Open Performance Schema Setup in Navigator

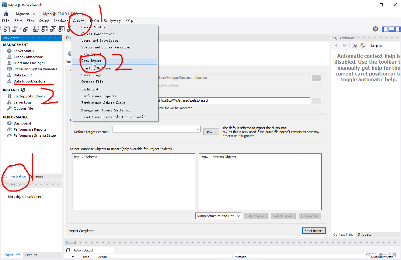pos(35,135)
